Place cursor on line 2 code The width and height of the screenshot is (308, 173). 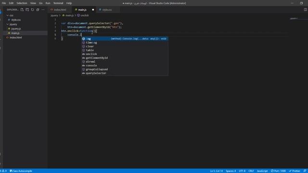[92, 24]
